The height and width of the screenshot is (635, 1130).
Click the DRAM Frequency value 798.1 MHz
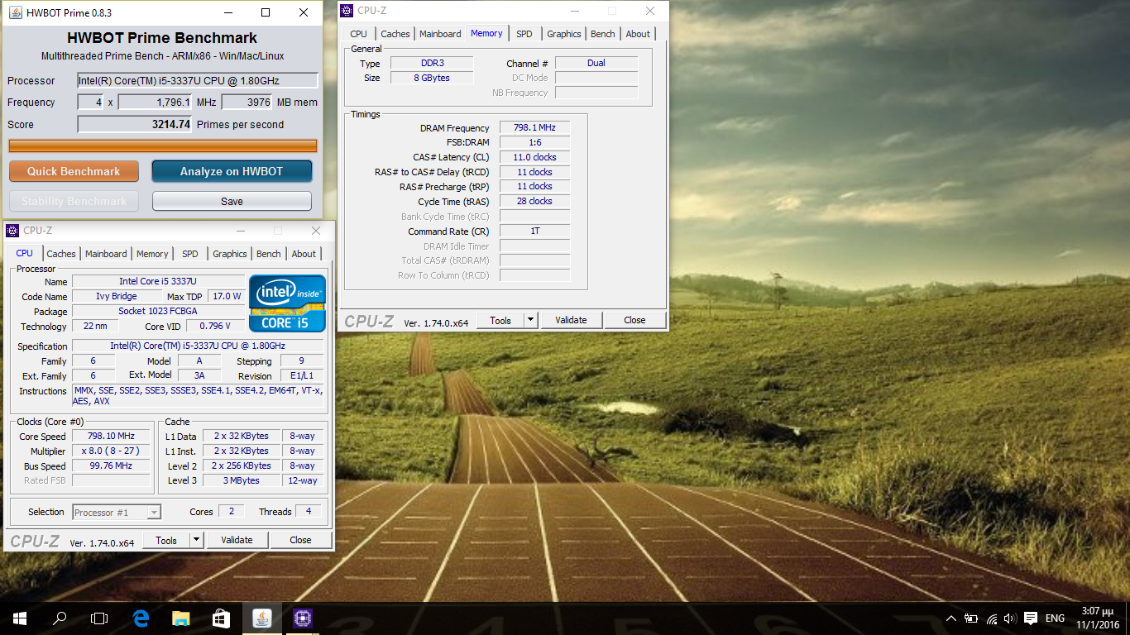point(534,128)
